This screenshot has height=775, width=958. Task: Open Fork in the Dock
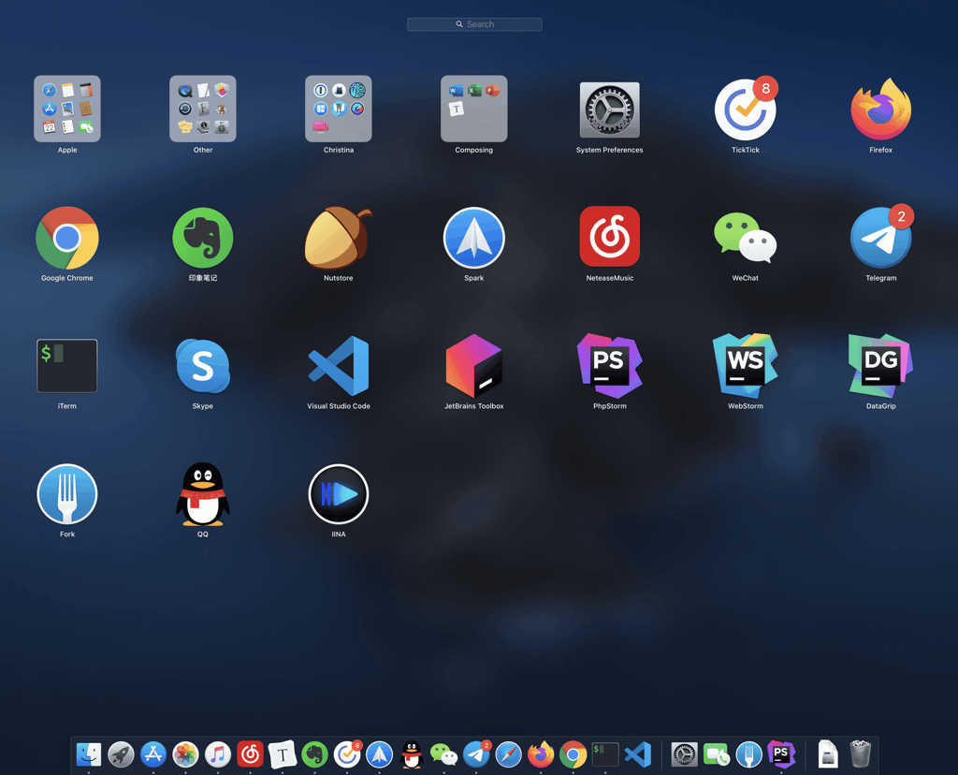pyautogui.click(x=749, y=754)
